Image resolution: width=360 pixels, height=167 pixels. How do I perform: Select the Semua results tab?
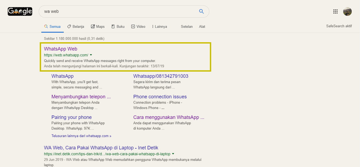(53, 26)
